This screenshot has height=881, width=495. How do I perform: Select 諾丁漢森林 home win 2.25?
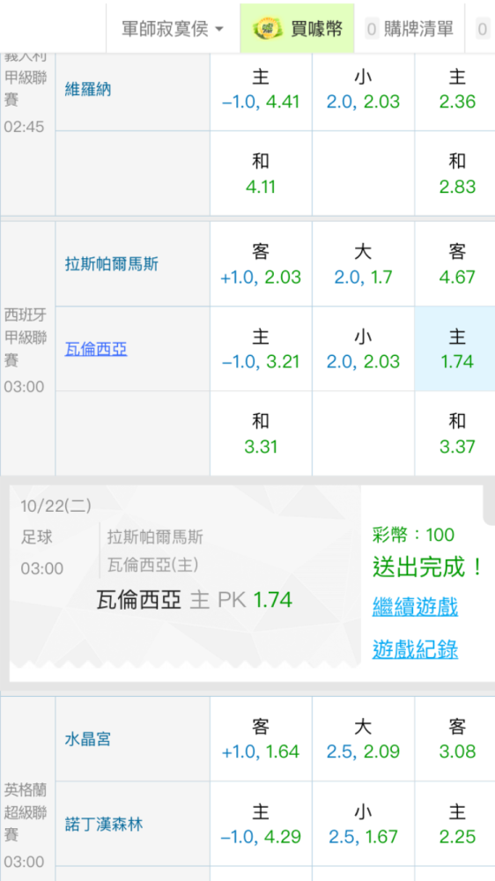(x=455, y=824)
